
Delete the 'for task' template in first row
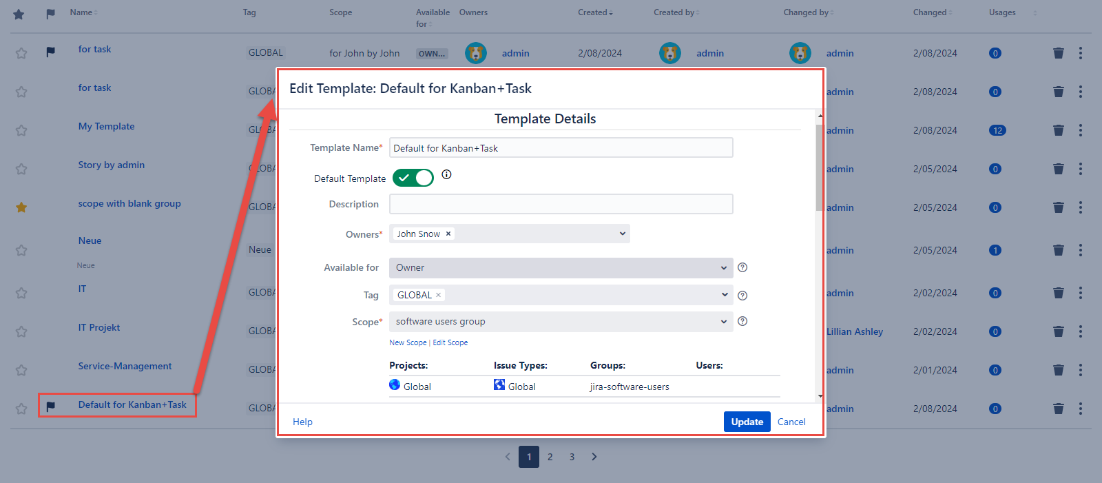point(1058,53)
